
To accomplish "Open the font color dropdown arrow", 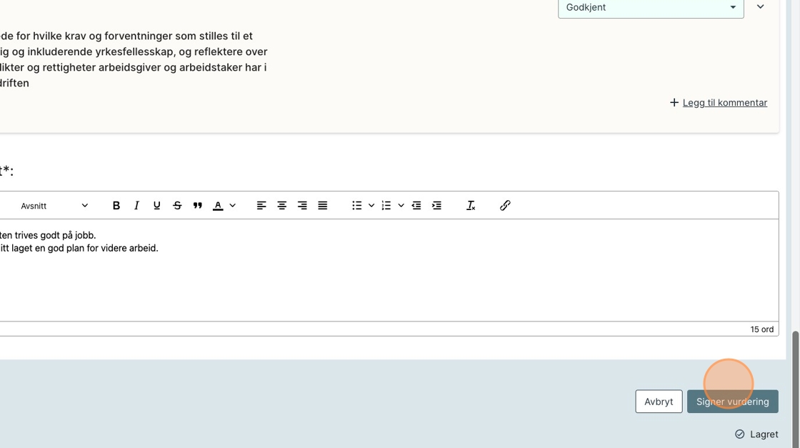I will (x=233, y=206).
